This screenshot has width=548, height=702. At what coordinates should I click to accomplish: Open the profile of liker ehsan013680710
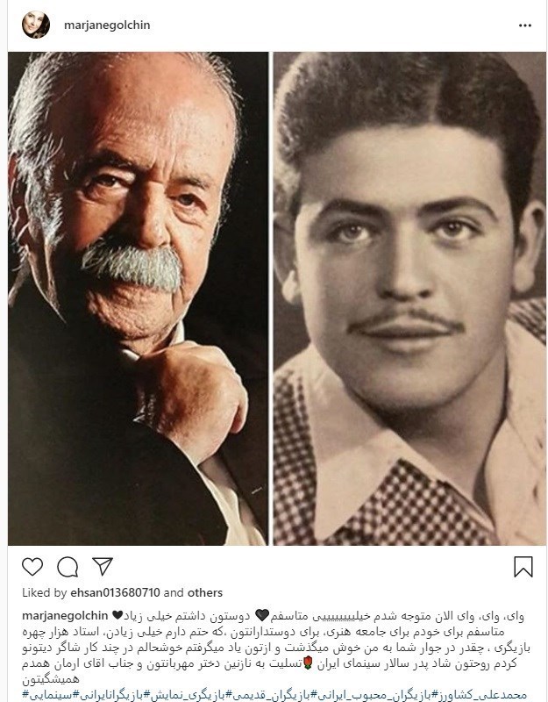115,592
